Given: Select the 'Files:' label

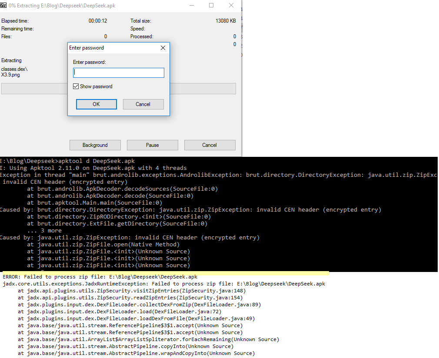Looking at the screenshot, I should [x=7, y=36].
